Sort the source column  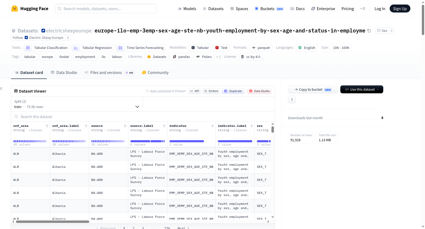125,126
